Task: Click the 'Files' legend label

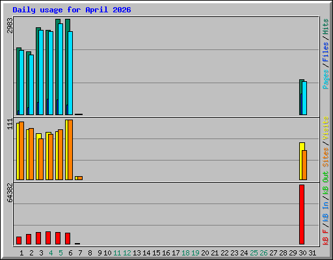Action: click(x=325, y=52)
